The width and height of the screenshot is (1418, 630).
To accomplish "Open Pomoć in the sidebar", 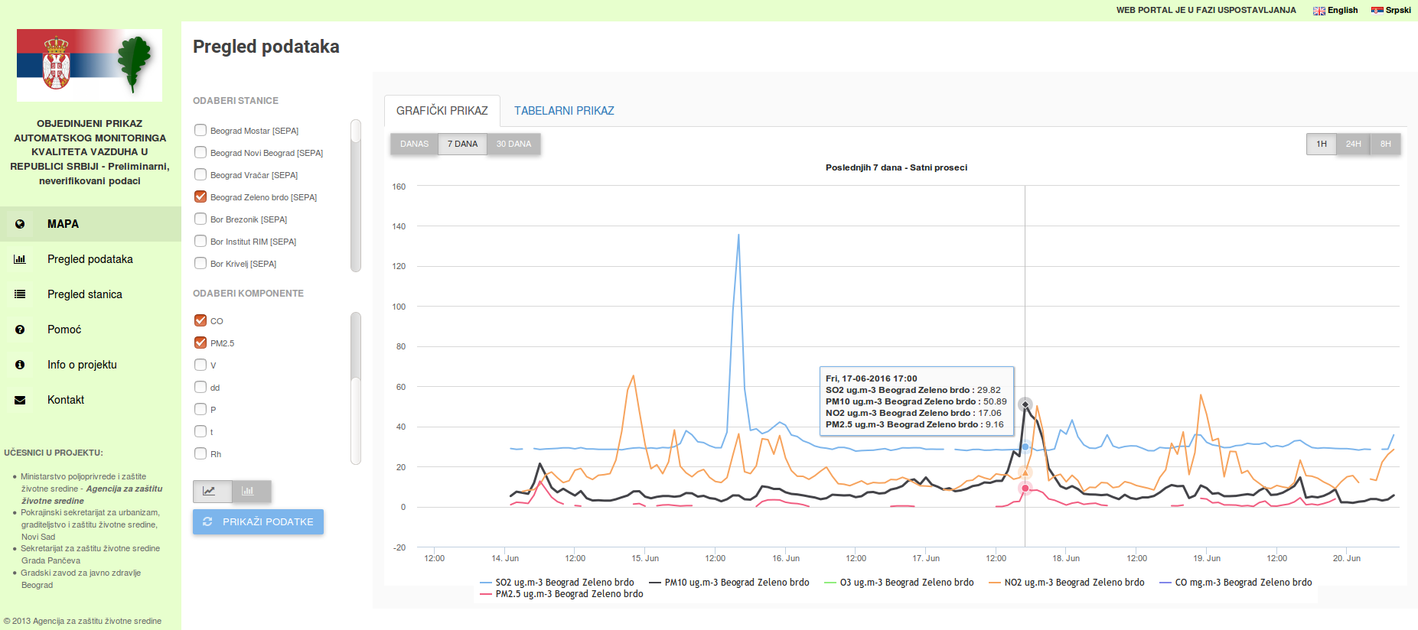I will 90,330.
